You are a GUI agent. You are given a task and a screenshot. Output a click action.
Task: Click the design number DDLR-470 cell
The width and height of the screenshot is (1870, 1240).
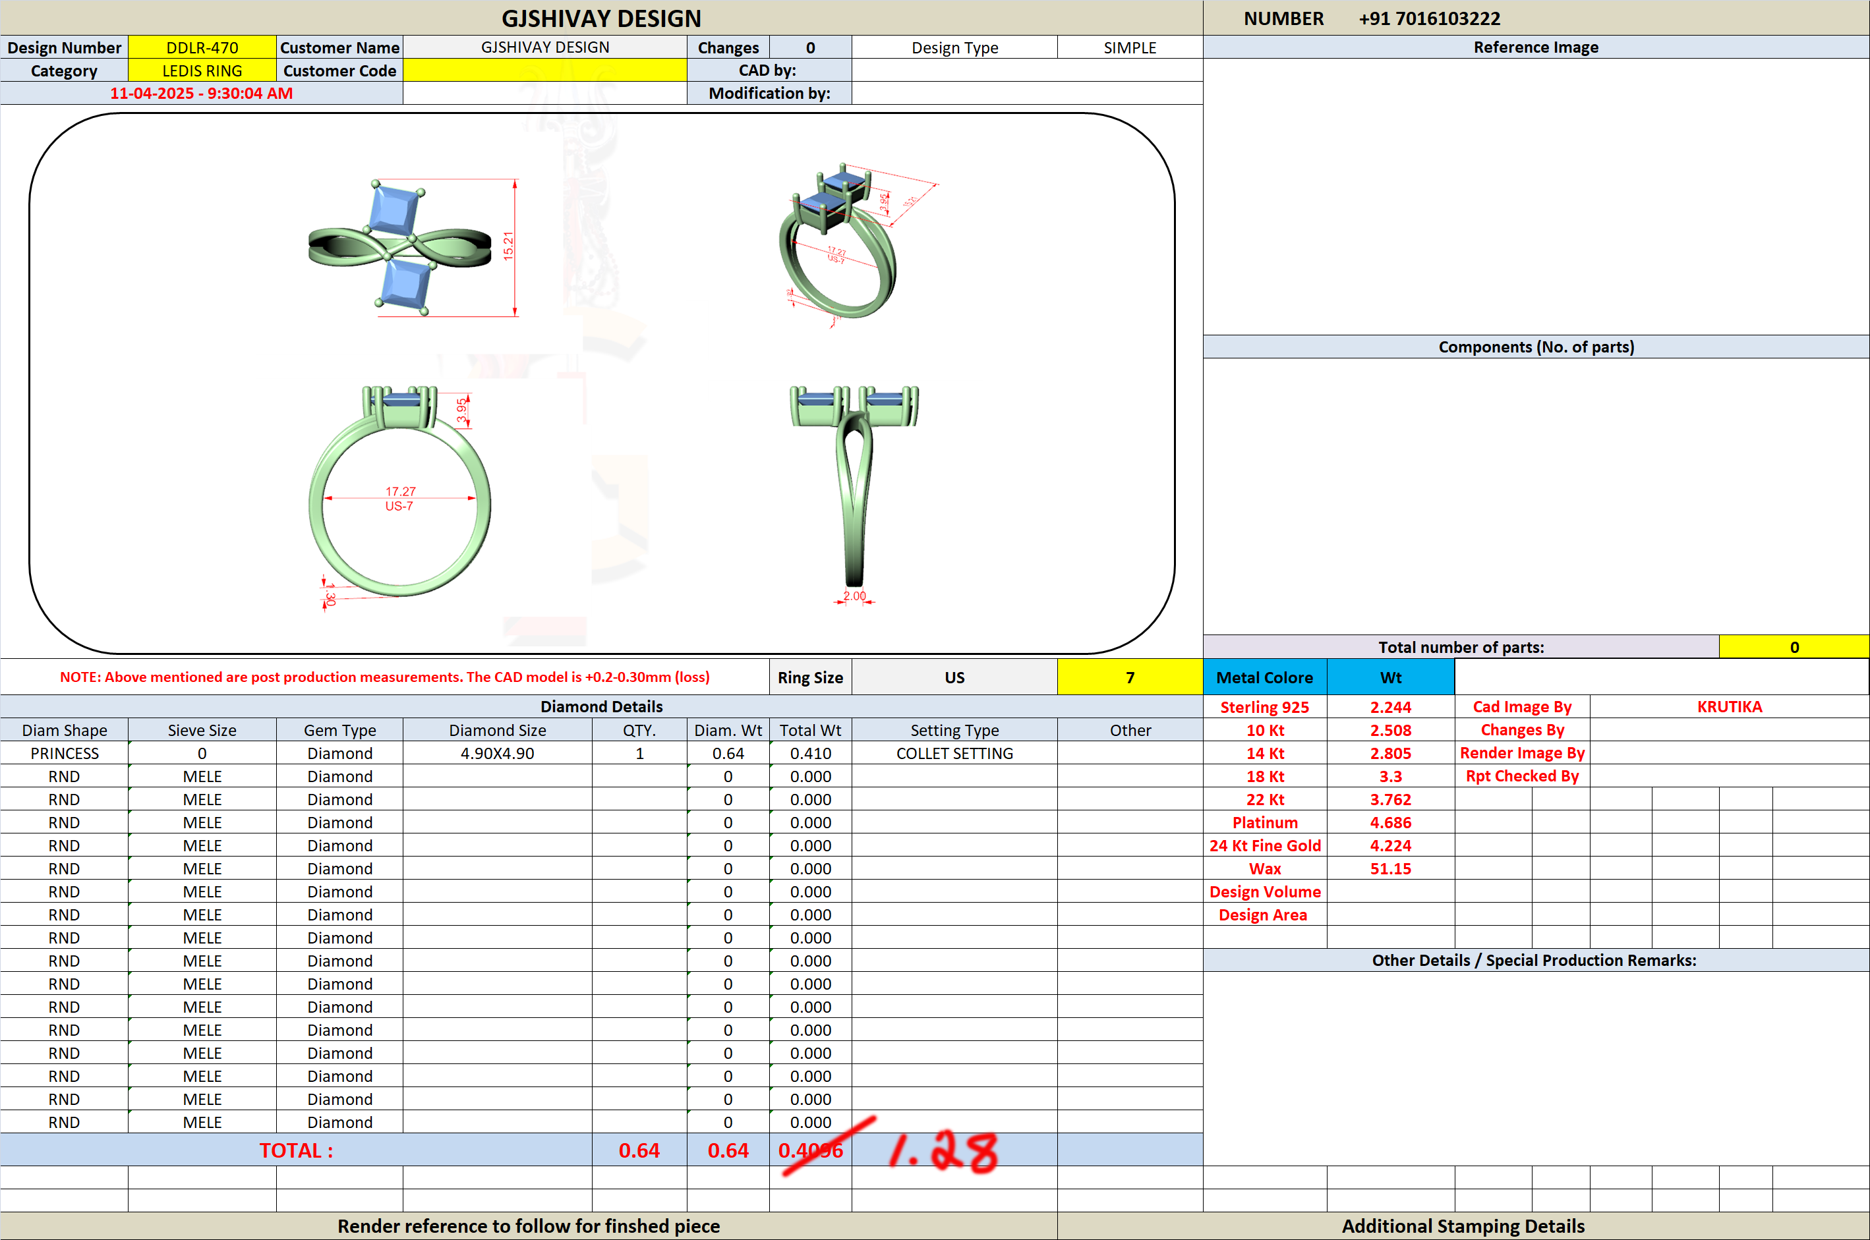coord(202,47)
